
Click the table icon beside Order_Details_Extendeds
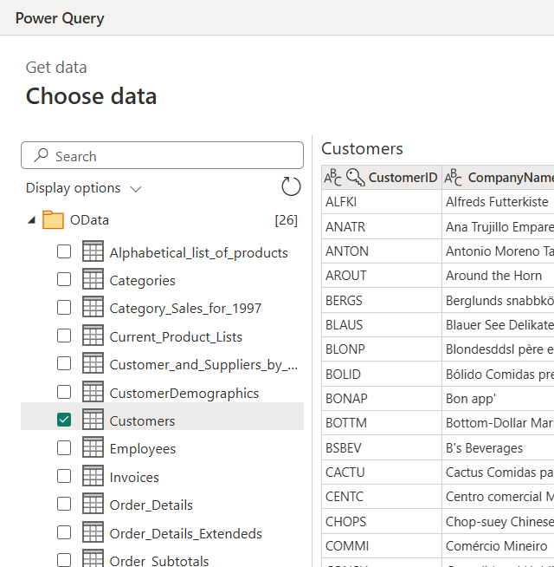[x=93, y=533]
